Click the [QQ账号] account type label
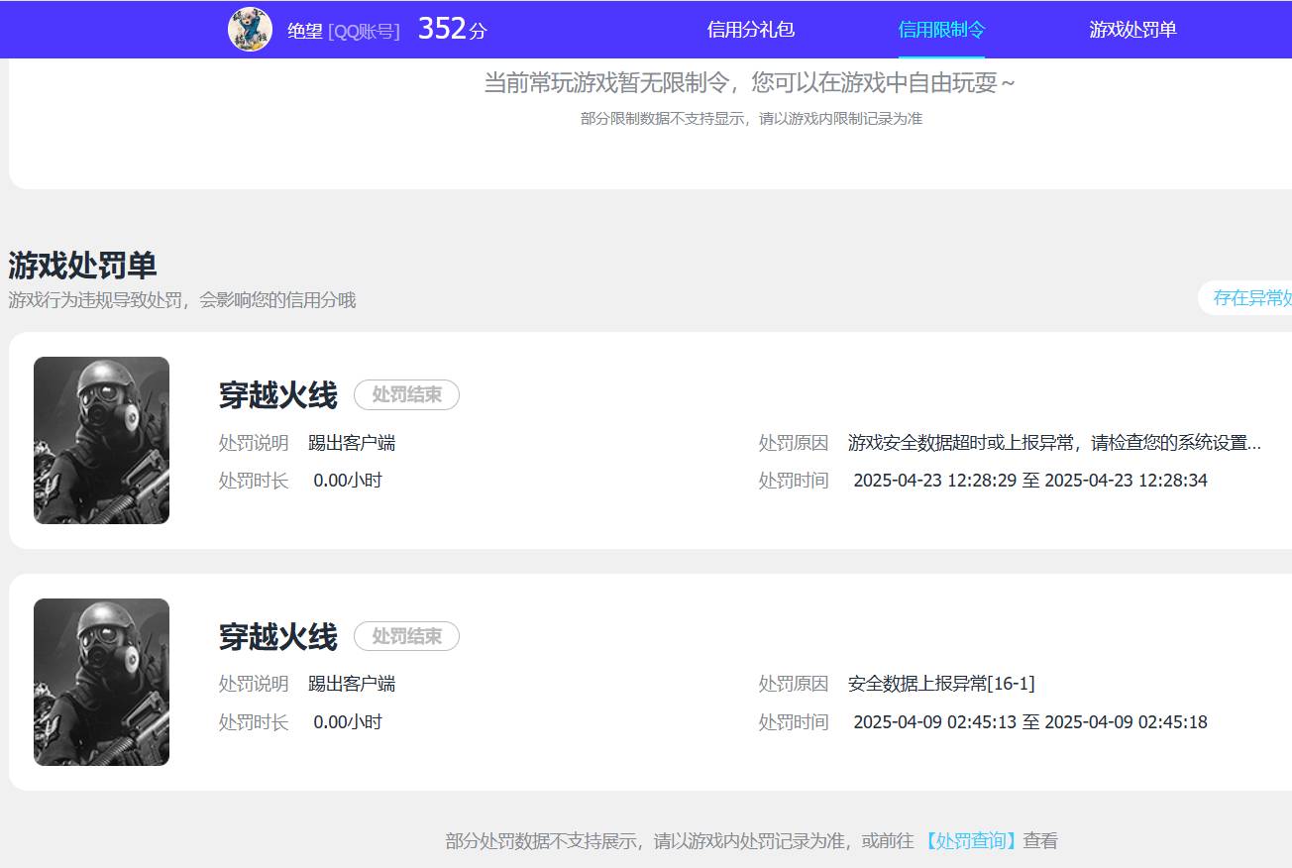Screen dimensions: 1292x868 point(364,31)
